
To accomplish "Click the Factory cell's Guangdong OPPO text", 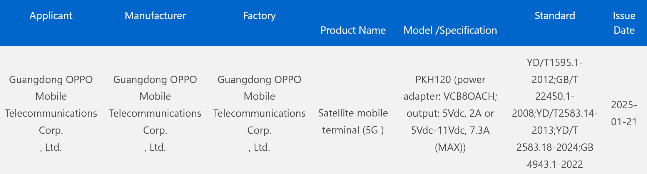I will tap(259, 80).
